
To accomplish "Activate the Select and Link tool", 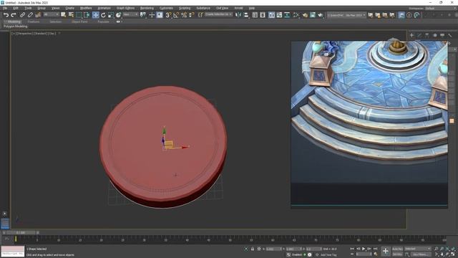I will click(22, 15).
